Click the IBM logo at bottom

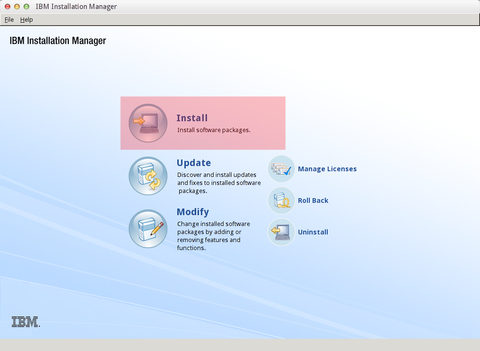[26, 322]
